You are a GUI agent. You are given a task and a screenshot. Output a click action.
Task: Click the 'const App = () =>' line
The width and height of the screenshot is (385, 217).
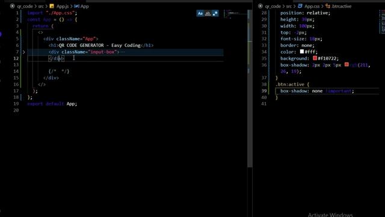(52, 19)
